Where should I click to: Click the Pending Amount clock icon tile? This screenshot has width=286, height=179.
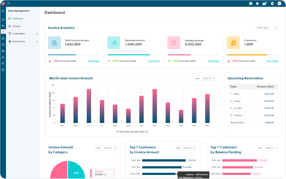click(x=174, y=43)
